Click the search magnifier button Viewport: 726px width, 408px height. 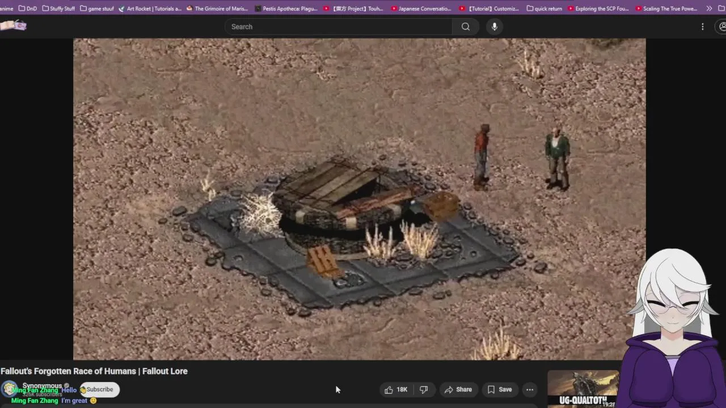point(465,27)
